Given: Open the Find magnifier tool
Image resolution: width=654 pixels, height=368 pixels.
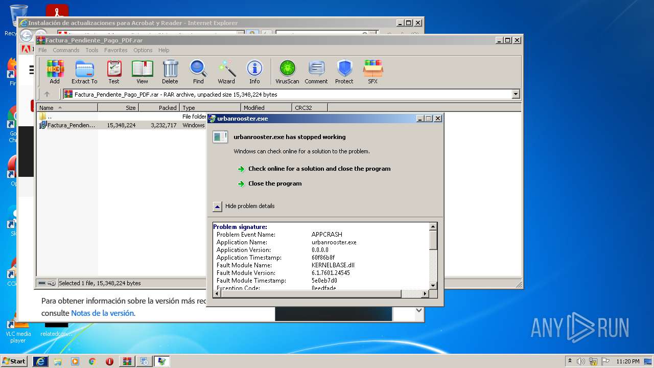Looking at the screenshot, I should [198, 72].
